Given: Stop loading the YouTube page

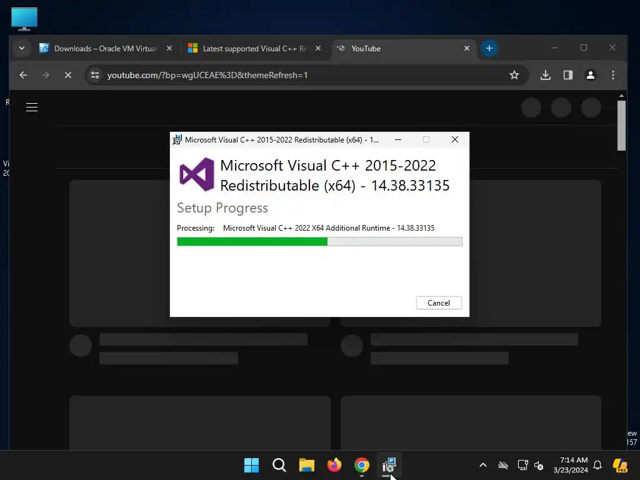Looking at the screenshot, I should tap(68, 75).
